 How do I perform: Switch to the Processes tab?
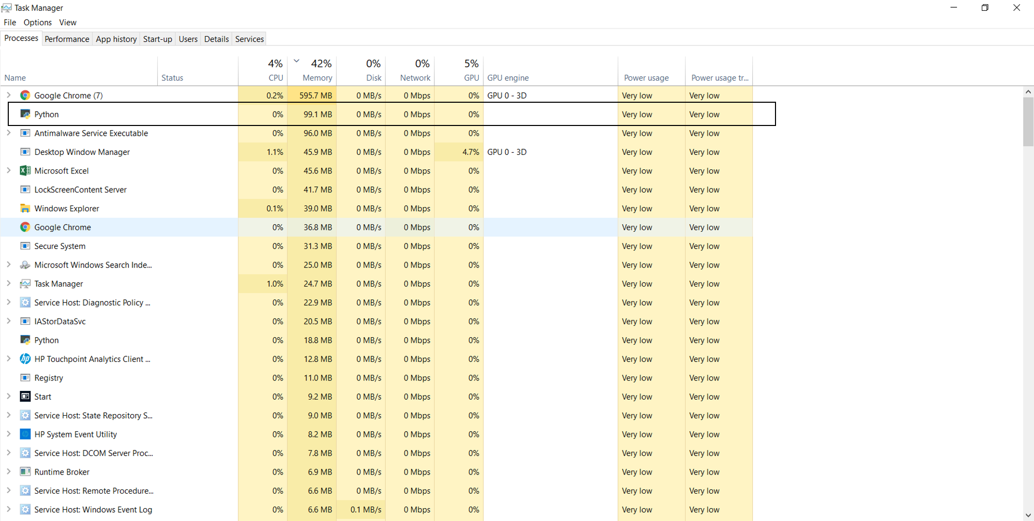[21, 38]
